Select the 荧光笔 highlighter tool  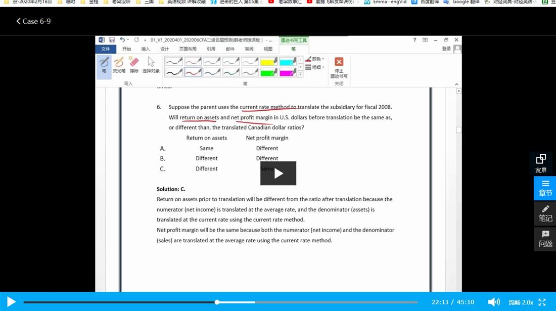pyautogui.click(x=119, y=65)
